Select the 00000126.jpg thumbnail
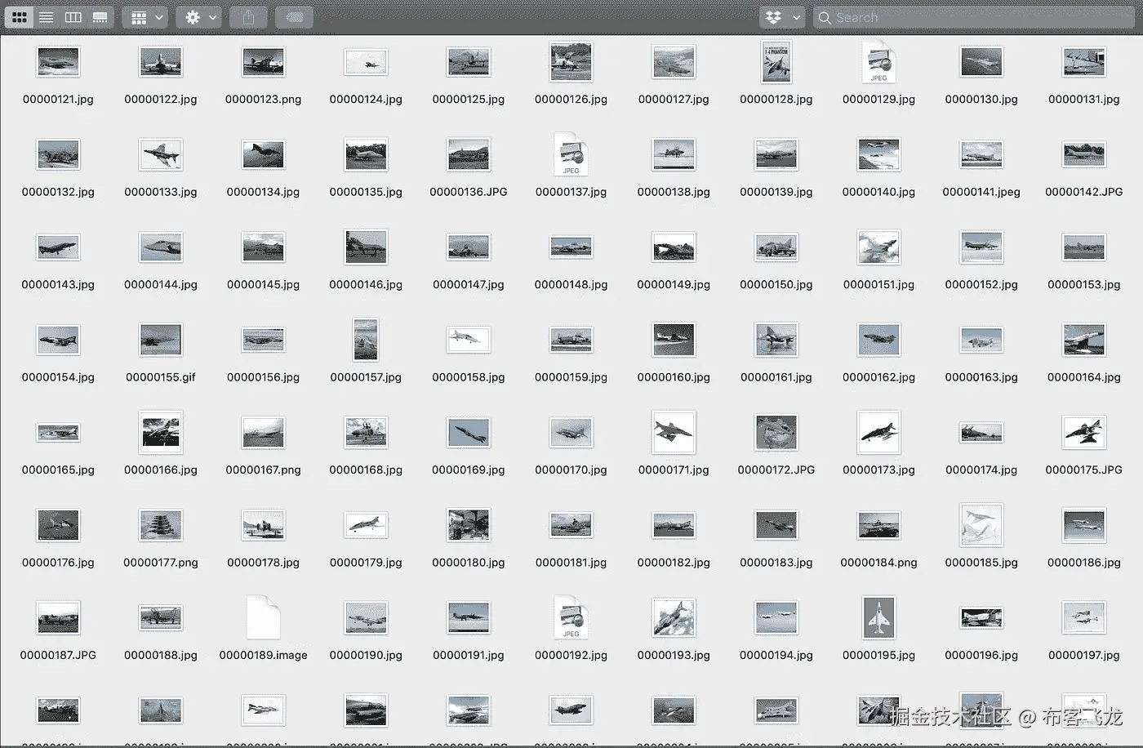Viewport: 1143px width, 748px height. click(x=571, y=62)
